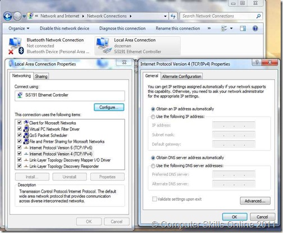Select the TCP/IPv6 protocol icon

point(26,148)
